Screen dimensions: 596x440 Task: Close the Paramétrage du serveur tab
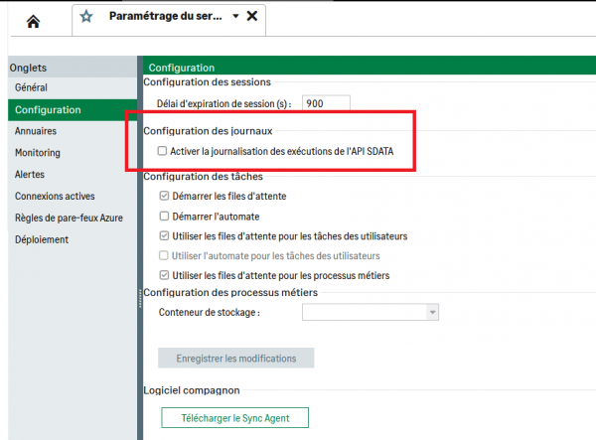252,16
